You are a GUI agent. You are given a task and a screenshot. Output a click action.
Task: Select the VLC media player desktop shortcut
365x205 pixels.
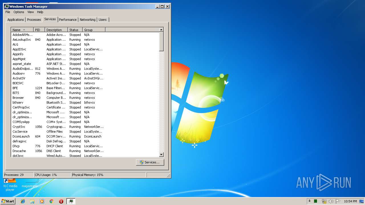10,184
